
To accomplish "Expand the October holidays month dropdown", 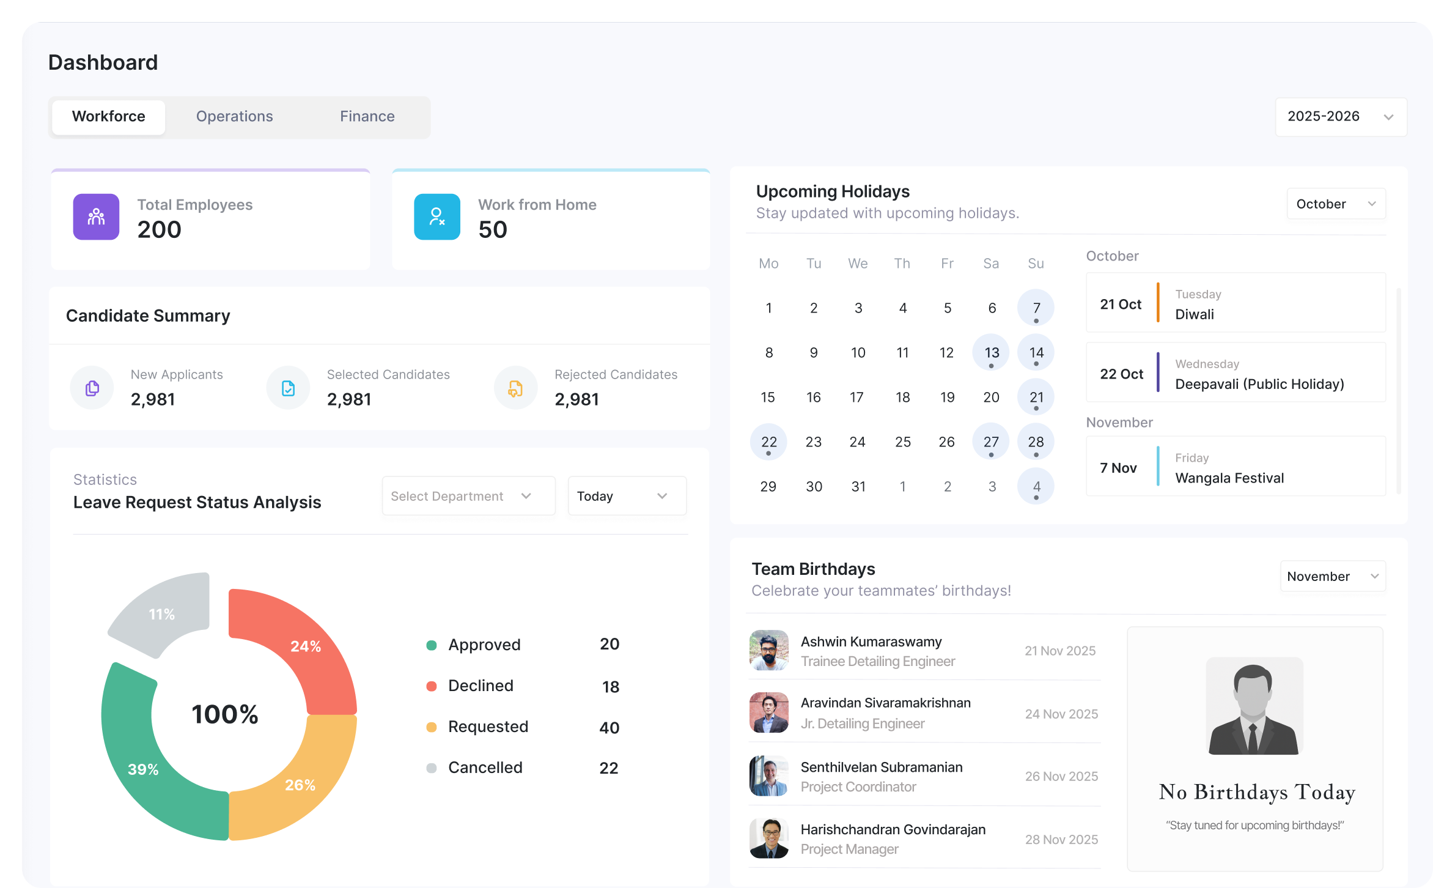I will coord(1336,204).
